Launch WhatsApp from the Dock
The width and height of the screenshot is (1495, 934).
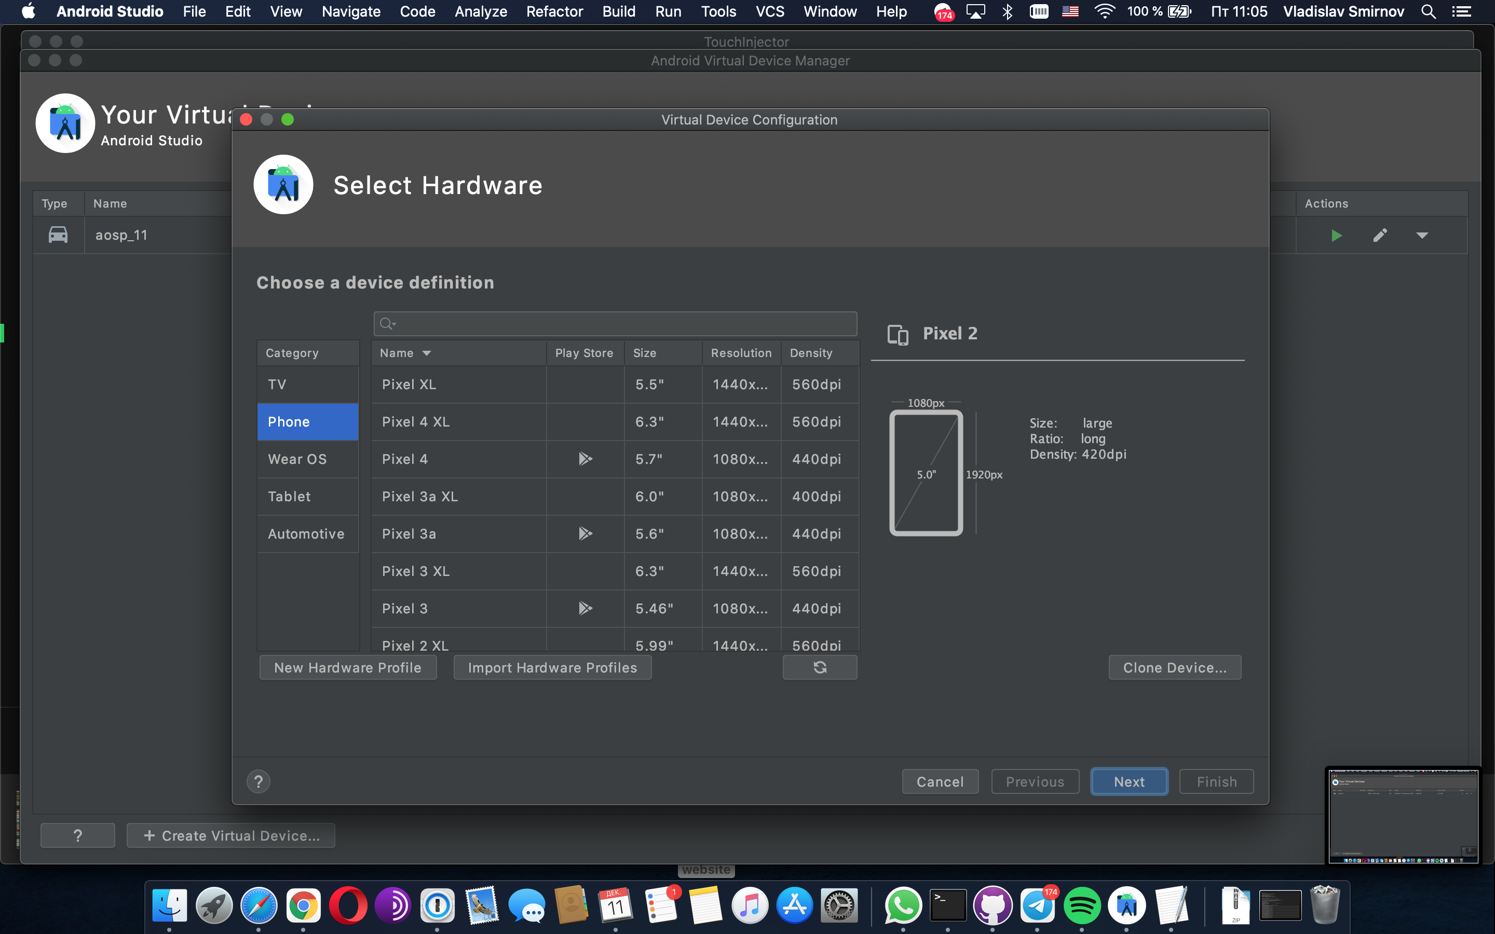click(903, 905)
